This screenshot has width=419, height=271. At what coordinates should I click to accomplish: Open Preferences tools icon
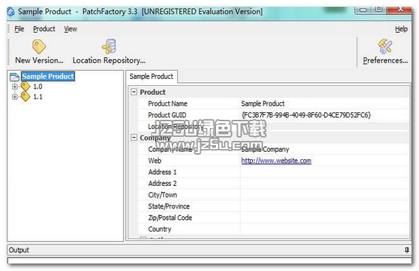click(x=385, y=46)
